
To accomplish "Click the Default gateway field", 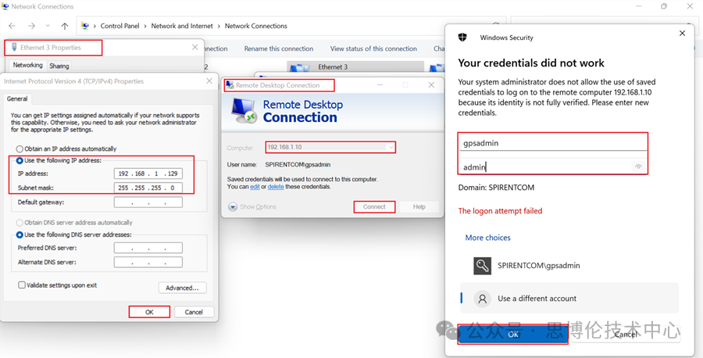I will [x=148, y=202].
